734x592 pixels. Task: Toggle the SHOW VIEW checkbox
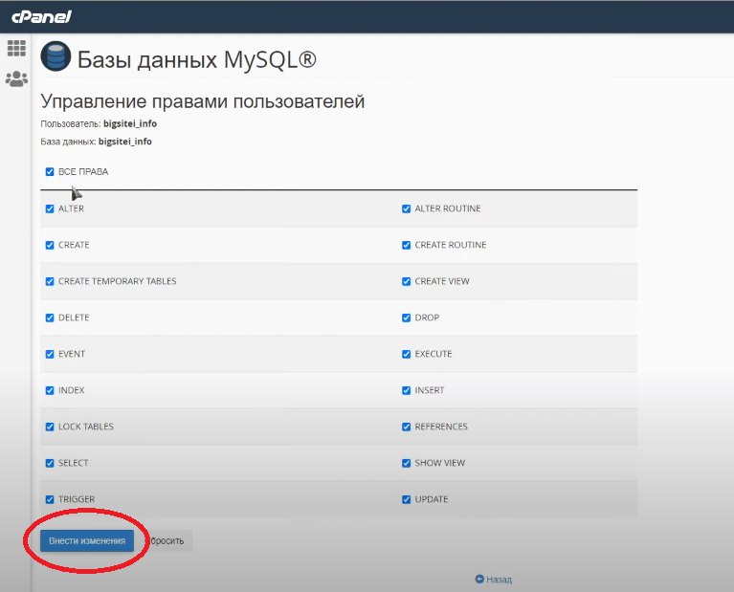point(407,463)
